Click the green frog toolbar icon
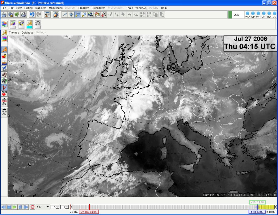The image size is (278, 215). (17, 15)
